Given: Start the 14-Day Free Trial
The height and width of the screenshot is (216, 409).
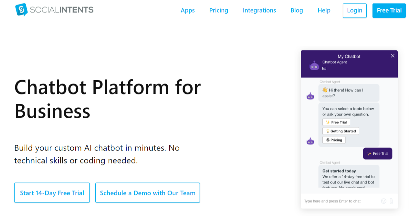Looking at the screenshot, I should coord(52,193).
